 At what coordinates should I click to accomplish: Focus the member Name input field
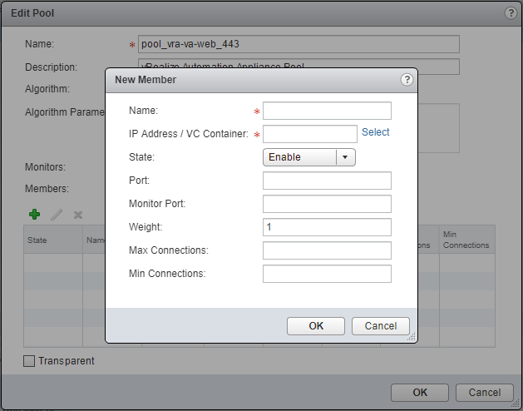(327, 111)
